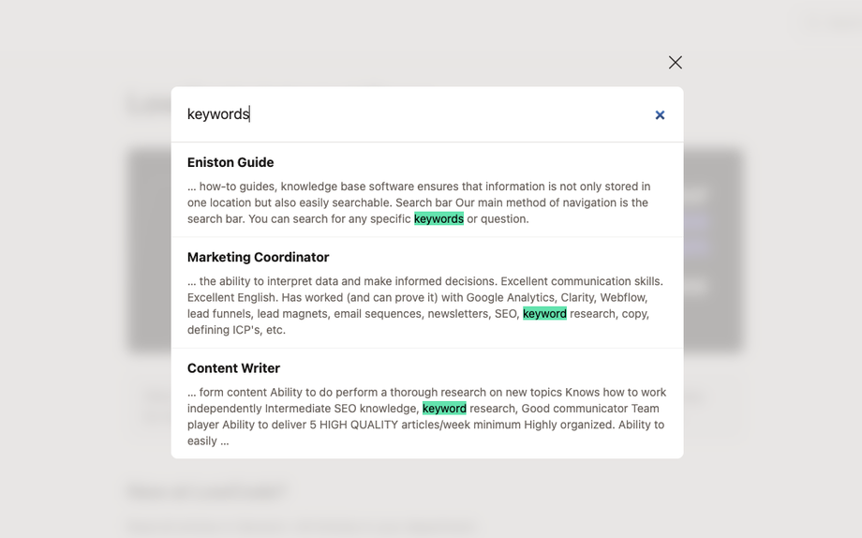862x538 pixels.
Task: Open the Content Writer search result
Action: (233, 368)
